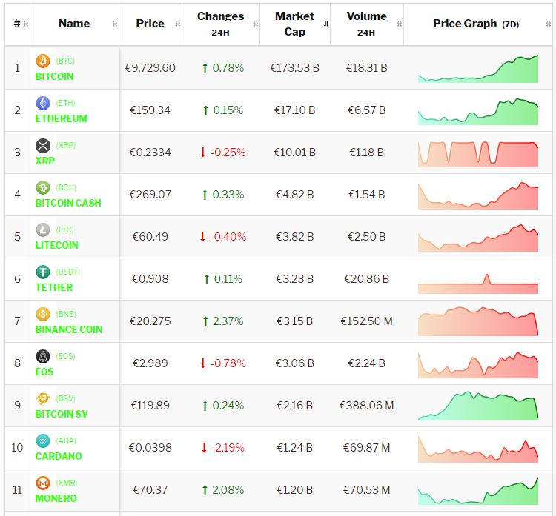The width and height of the screenshot is (556, 516).
Task: Sort by Volume 24H column header
Action: [x=366, y=24]
